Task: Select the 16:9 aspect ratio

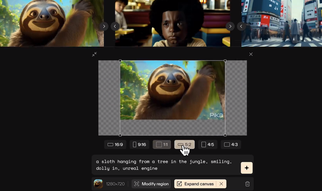Action: (x=115, y=145)
